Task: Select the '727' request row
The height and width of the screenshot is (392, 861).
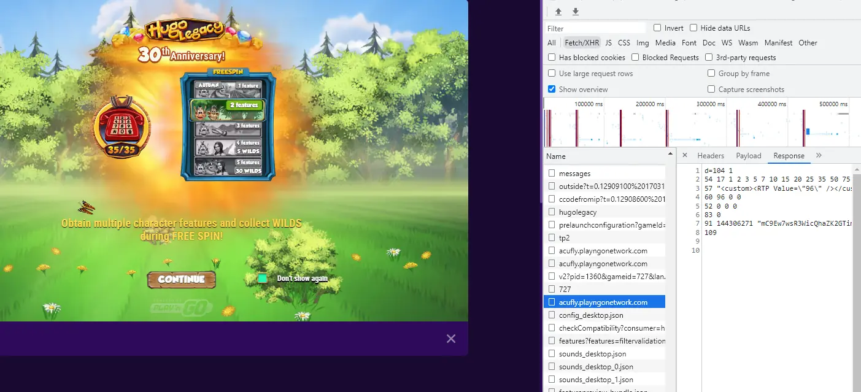Action: click(604, 290)
